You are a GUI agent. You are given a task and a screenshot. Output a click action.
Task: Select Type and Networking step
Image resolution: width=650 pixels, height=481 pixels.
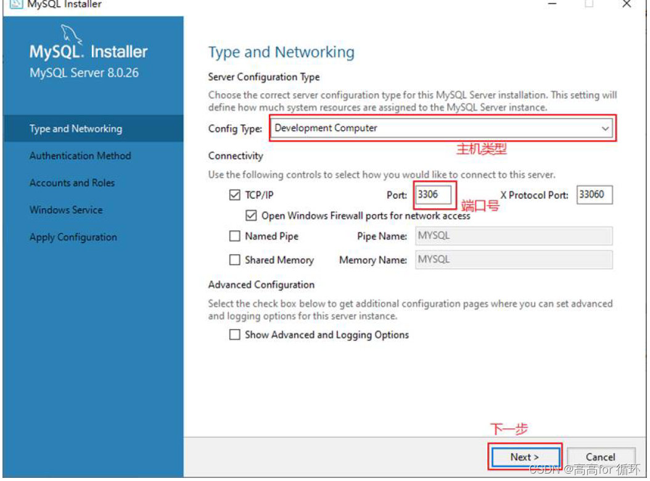coord(93,128)
